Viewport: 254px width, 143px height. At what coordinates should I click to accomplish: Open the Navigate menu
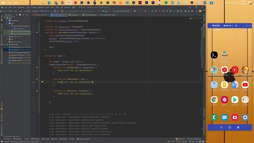point(21,7)
